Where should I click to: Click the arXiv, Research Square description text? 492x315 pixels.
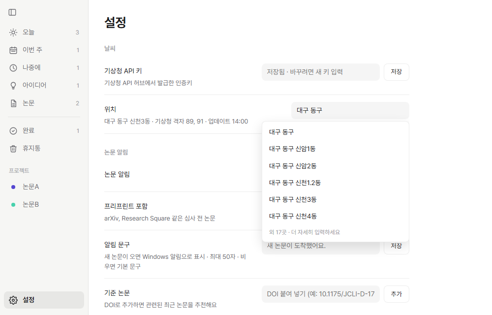[x=160, y=219]
